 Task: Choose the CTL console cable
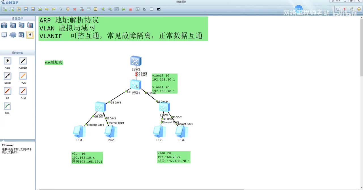click(x=7, y=106)
